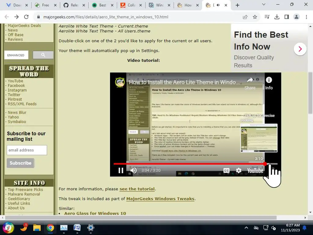
Task: Click the vertical page scrollbar thumb
Action: [x=310, y=93]
